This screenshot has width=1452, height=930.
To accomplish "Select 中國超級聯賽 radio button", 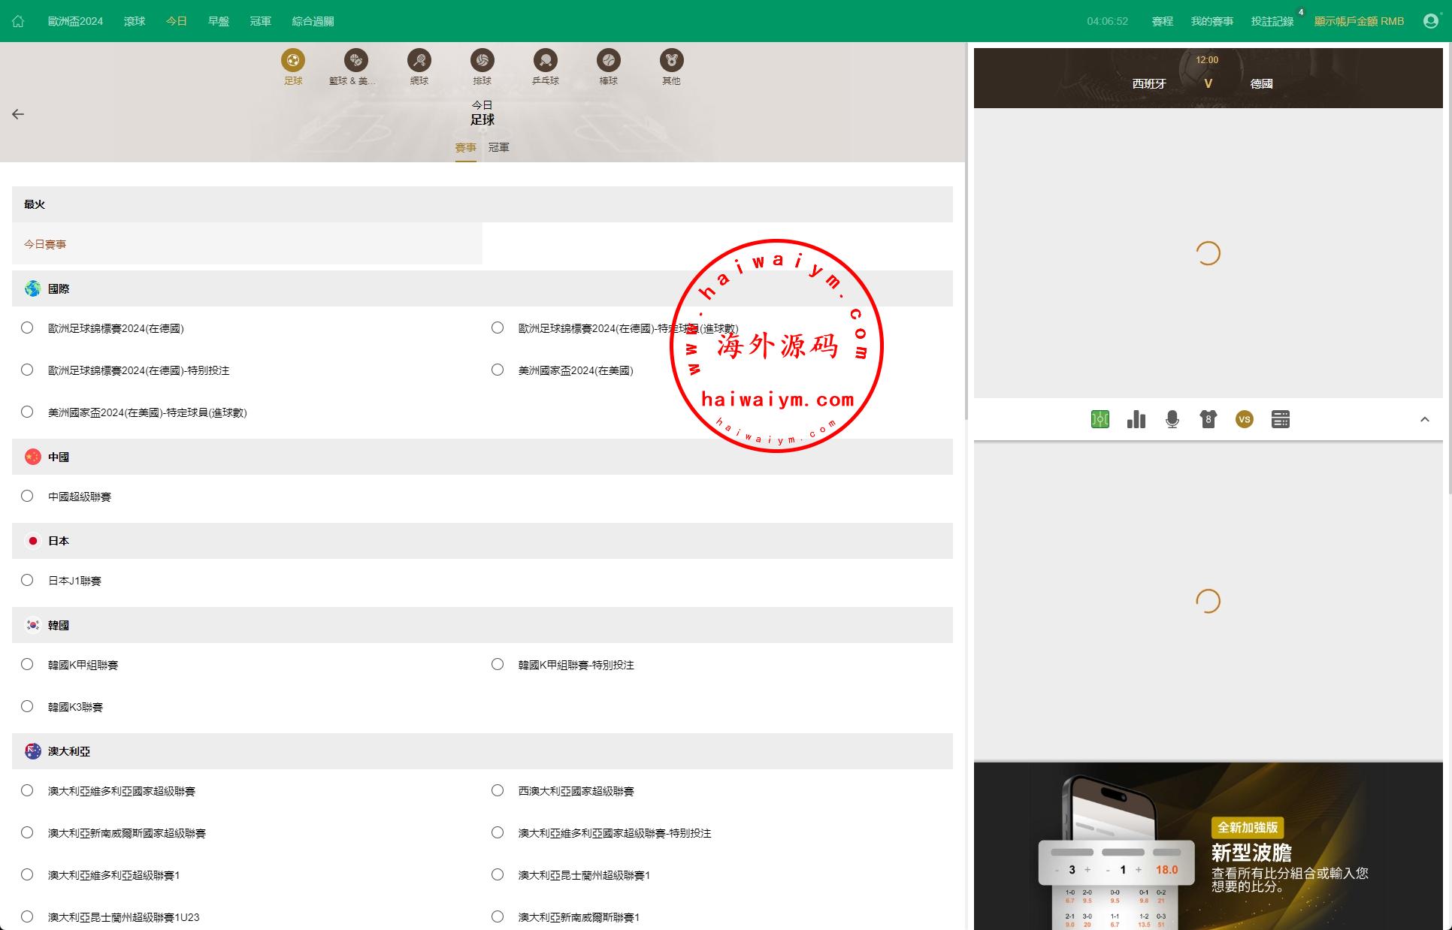I will click(x=27, y=496).
